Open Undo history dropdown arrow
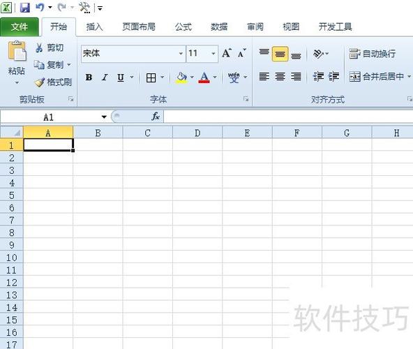Viewport: 413px width, 349px height. tap(50, 8)
